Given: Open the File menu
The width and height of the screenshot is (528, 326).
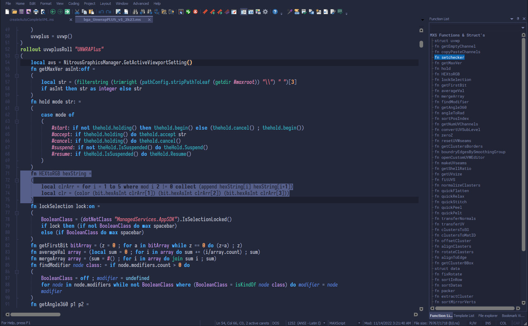Looking at the screenshot, I should [x=8, y=3].
